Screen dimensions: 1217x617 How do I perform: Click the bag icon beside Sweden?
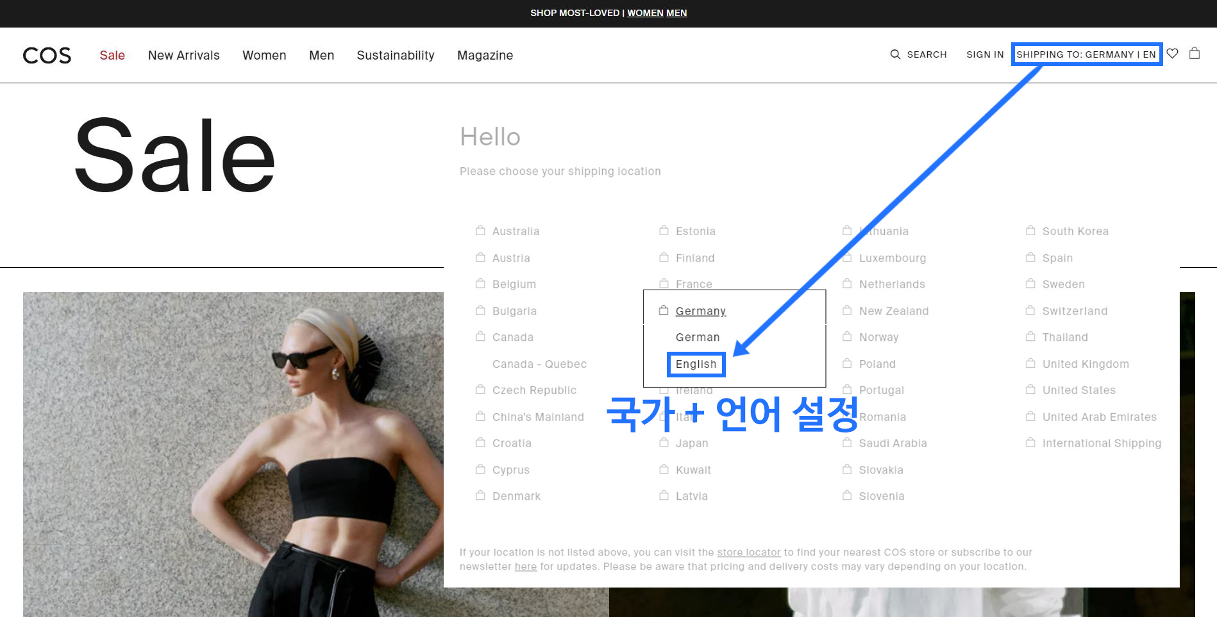[1030, 283]
